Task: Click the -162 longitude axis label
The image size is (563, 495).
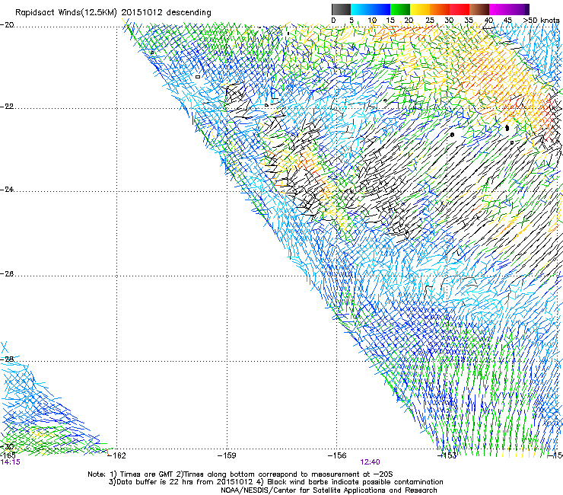Action: point(117,455)
